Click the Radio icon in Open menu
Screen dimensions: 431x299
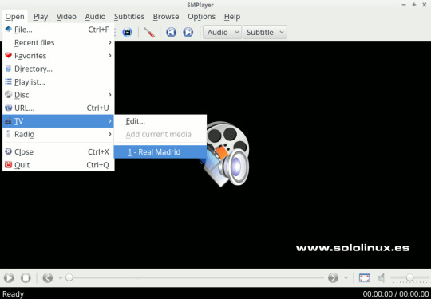tap(9, 134)
